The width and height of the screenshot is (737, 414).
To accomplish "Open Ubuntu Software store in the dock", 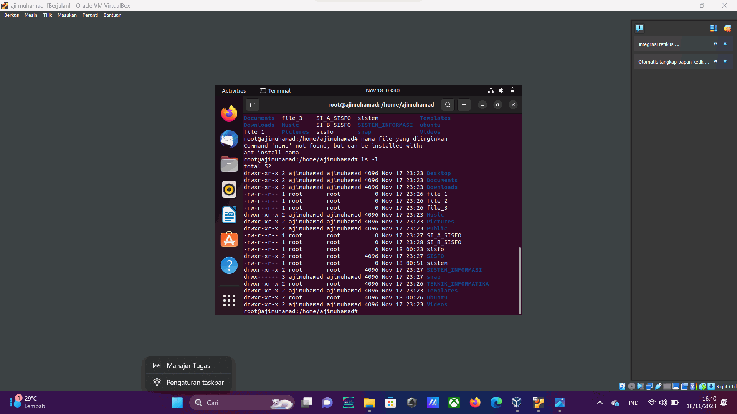I will [x=229, y=240].
